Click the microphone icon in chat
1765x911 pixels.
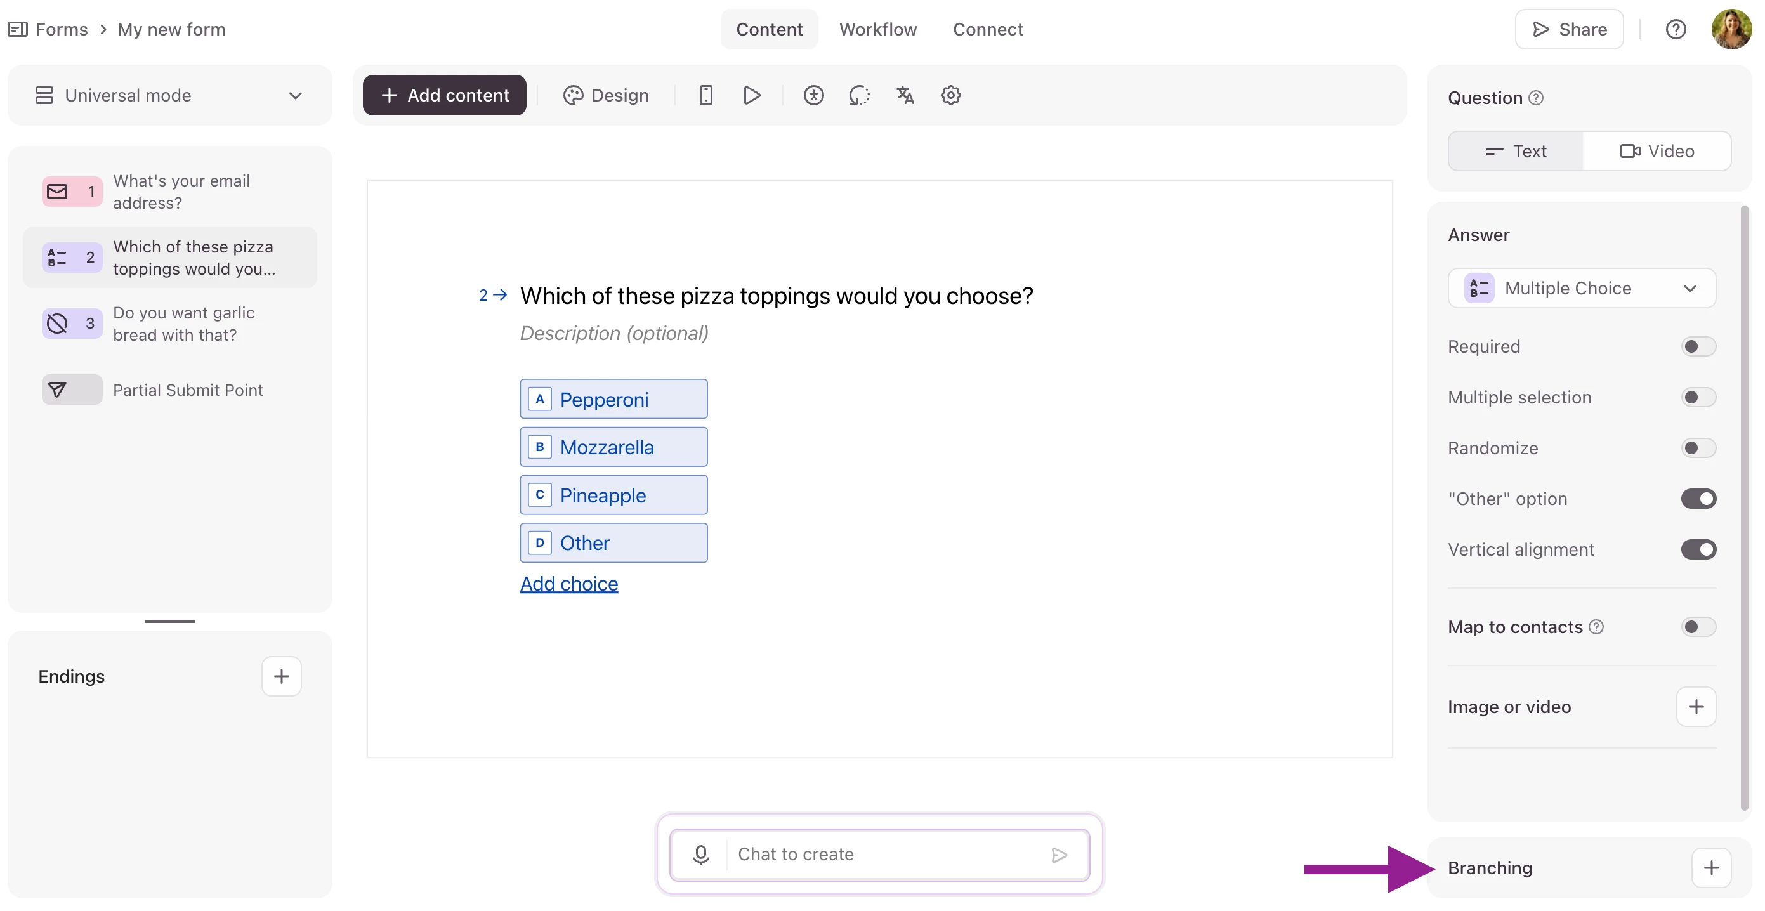(700, 854)
